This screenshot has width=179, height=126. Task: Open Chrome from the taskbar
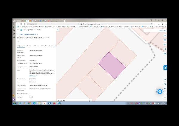tap(30, 103)
